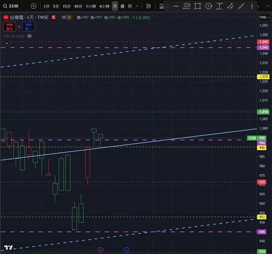Click the yellow 1,030 price label
The width and height of the screenshot is (272, 254).
(263, 77)
